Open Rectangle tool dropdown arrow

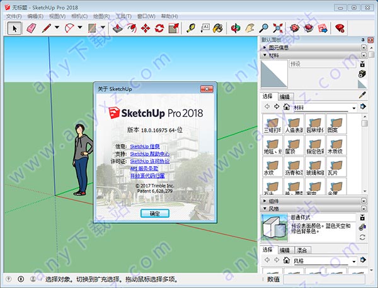103,27
